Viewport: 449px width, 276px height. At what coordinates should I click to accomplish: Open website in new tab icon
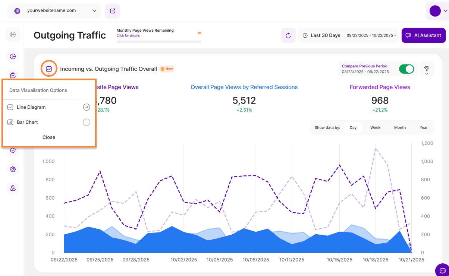113,11
